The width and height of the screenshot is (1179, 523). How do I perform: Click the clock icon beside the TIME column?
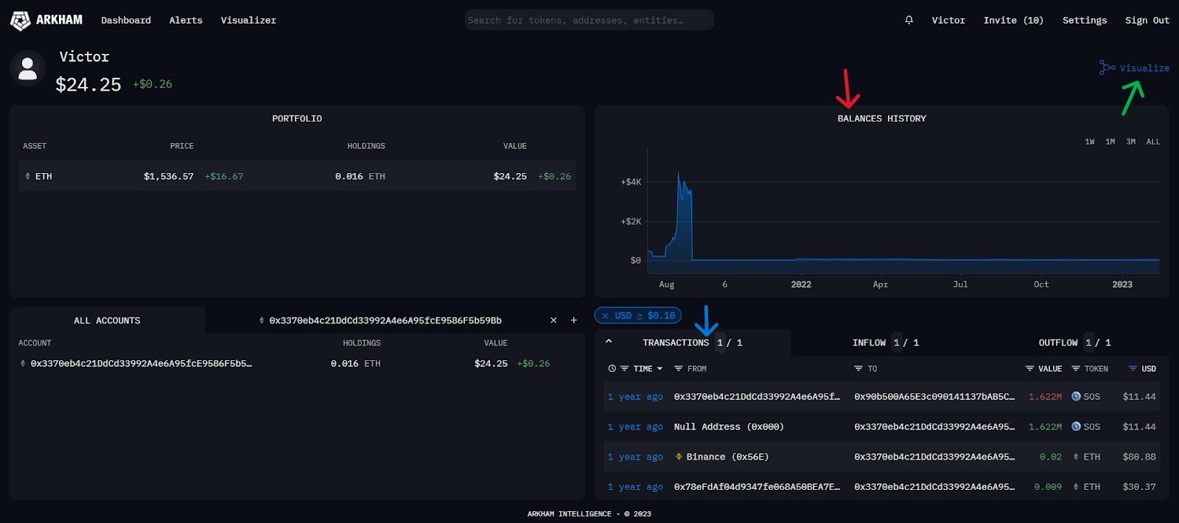pyautogui.click(x=612, y=368)
